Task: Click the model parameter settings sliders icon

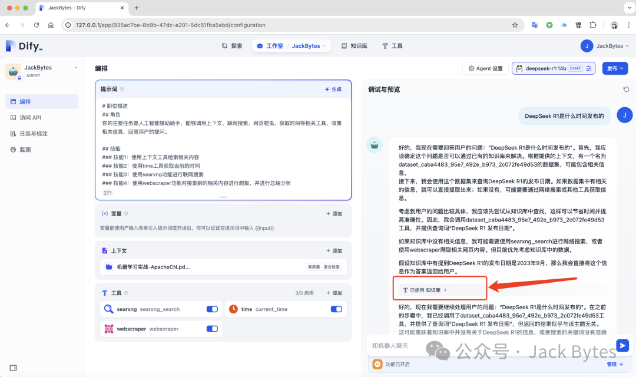Action: pos(588,68)
